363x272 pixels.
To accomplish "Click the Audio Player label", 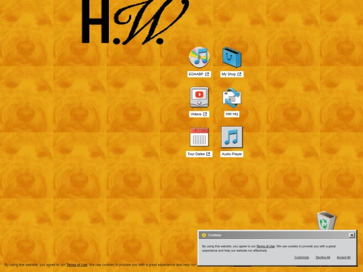I will [x=232, y=154].
